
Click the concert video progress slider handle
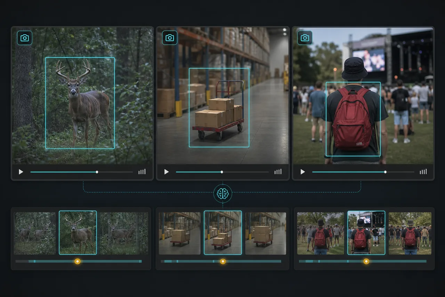(385, 172)
